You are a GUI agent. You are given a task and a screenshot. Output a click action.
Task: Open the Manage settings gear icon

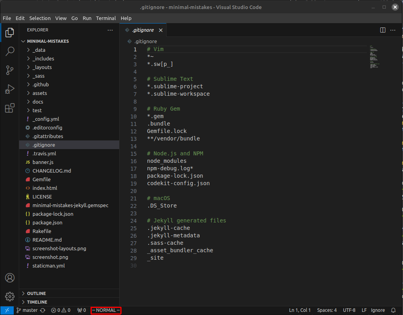10,297
